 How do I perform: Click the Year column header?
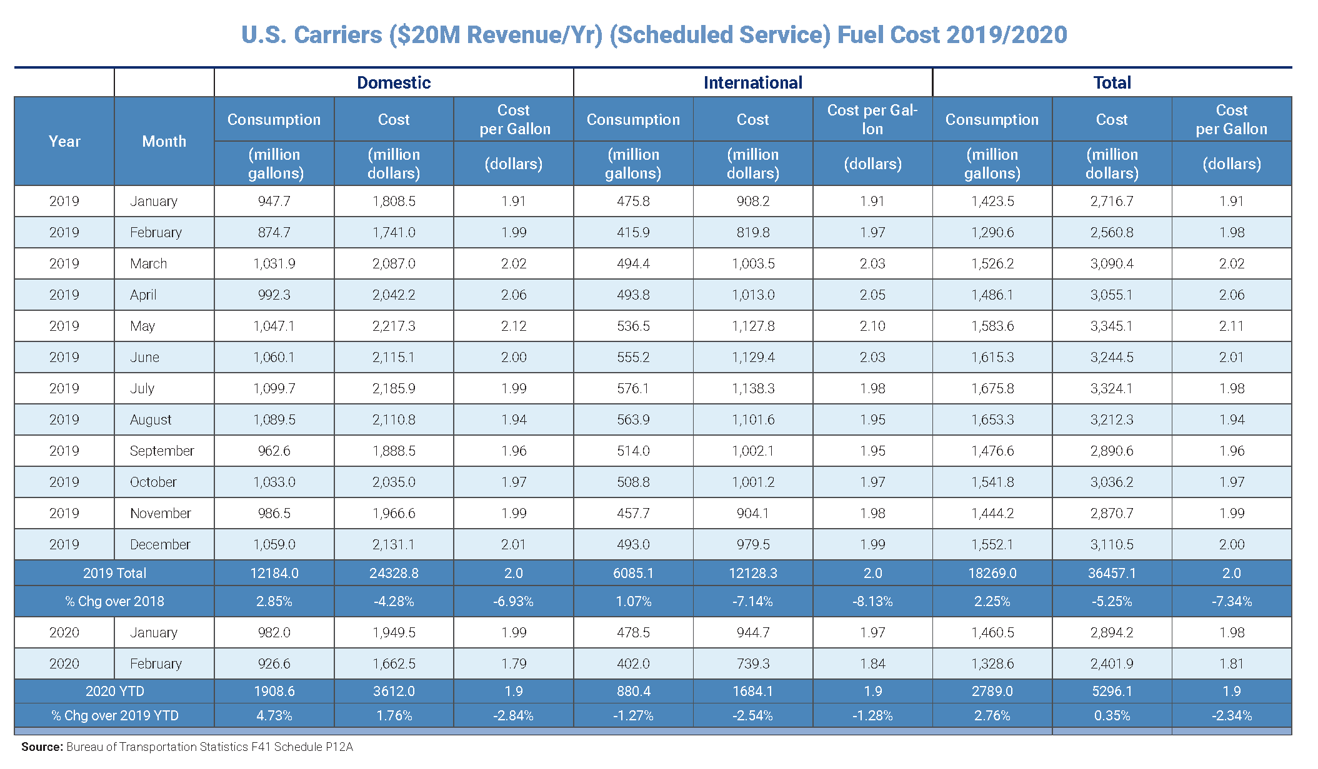tap(64, 141)
